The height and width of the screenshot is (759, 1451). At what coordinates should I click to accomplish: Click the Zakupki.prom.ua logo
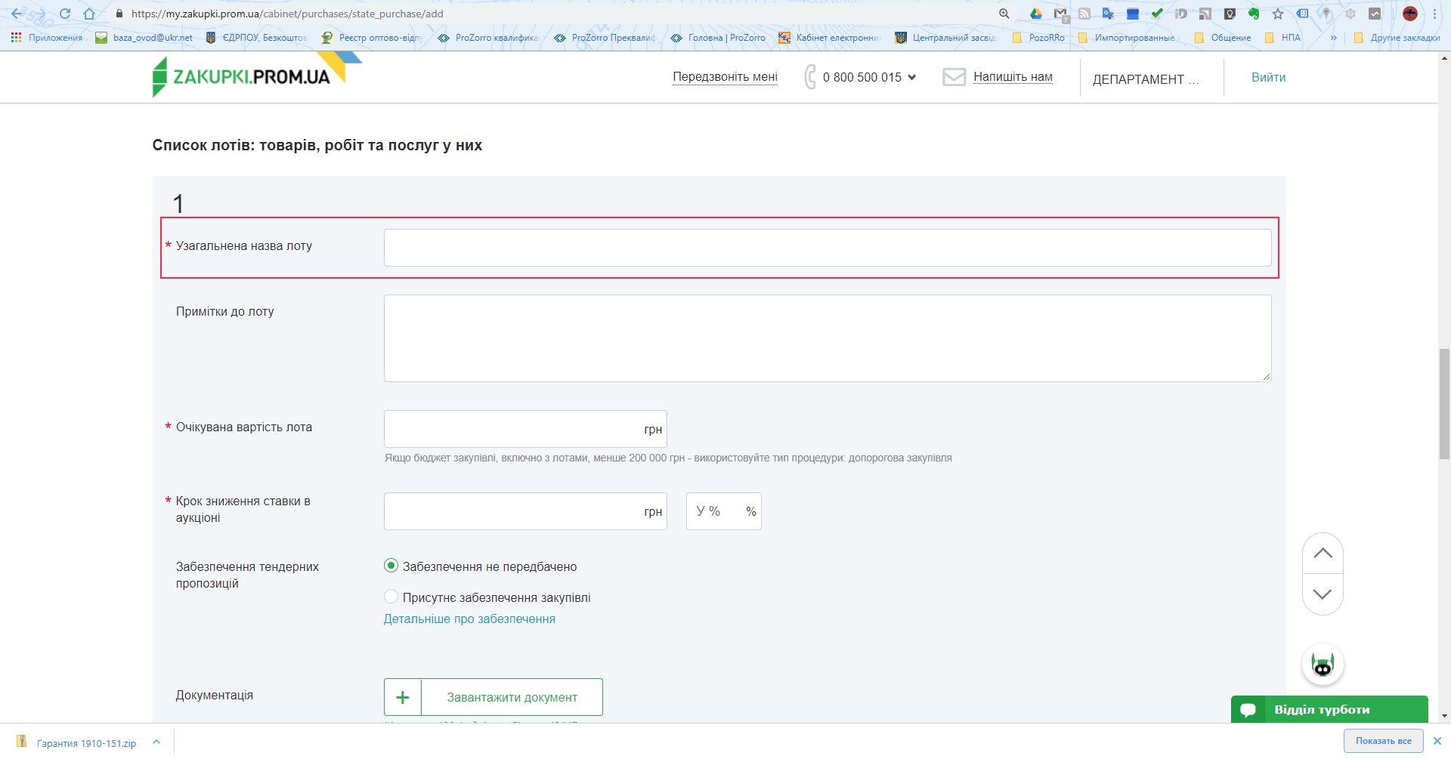tap(242, 77)
